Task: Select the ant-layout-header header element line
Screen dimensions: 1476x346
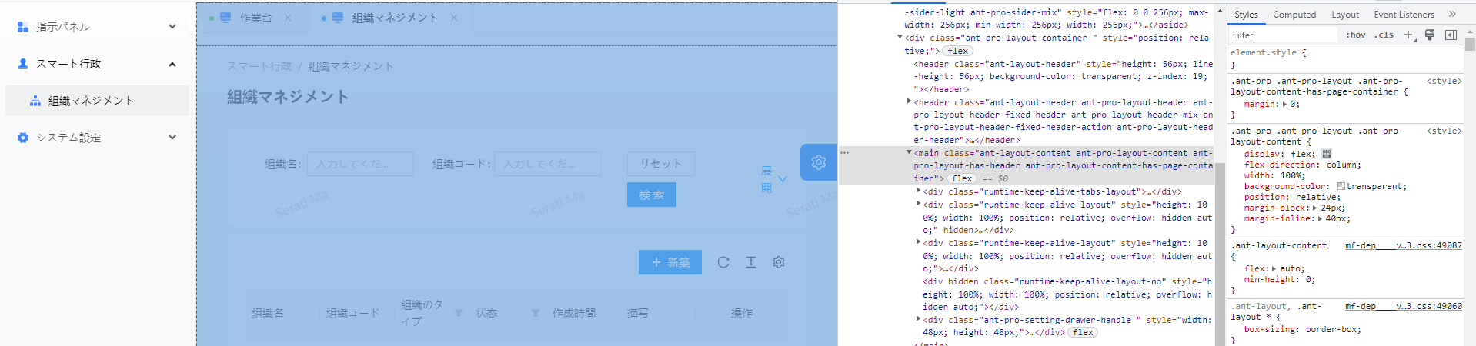Action: point(1064,76)
